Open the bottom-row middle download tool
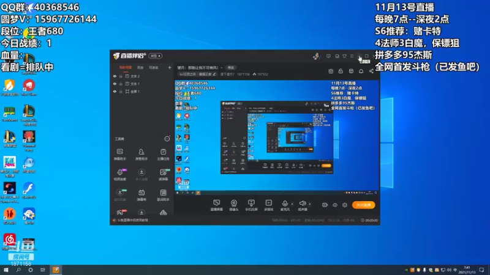Screen dimensions: 490x275 [x=141, y=212]
